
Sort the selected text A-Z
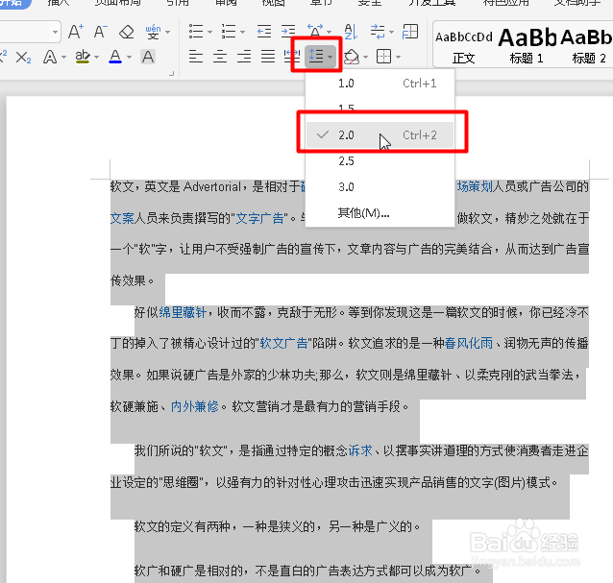(x=351, y=32)
